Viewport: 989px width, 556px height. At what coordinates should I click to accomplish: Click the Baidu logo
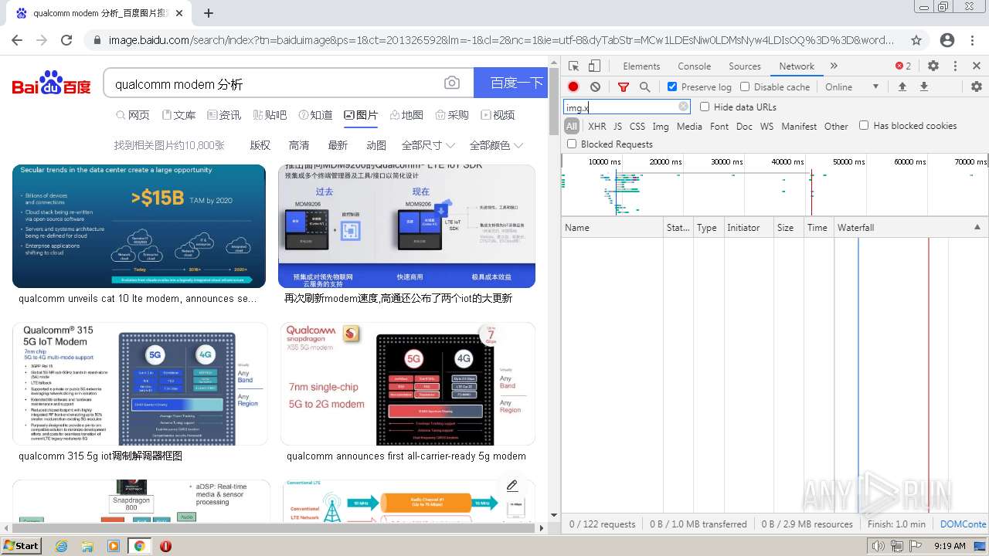pos(51,83)
